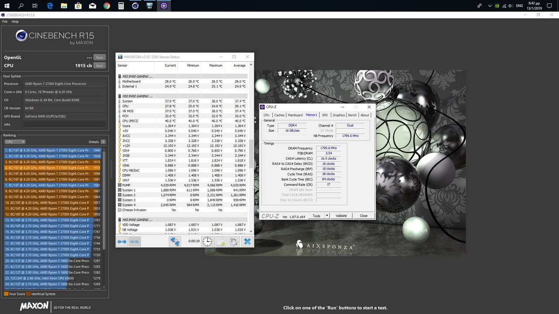Click HWiNFO collapse-view inward arrows button
The width and height of the screenshot is (559, 314).
pyautogui.click(x=135, y=241)
